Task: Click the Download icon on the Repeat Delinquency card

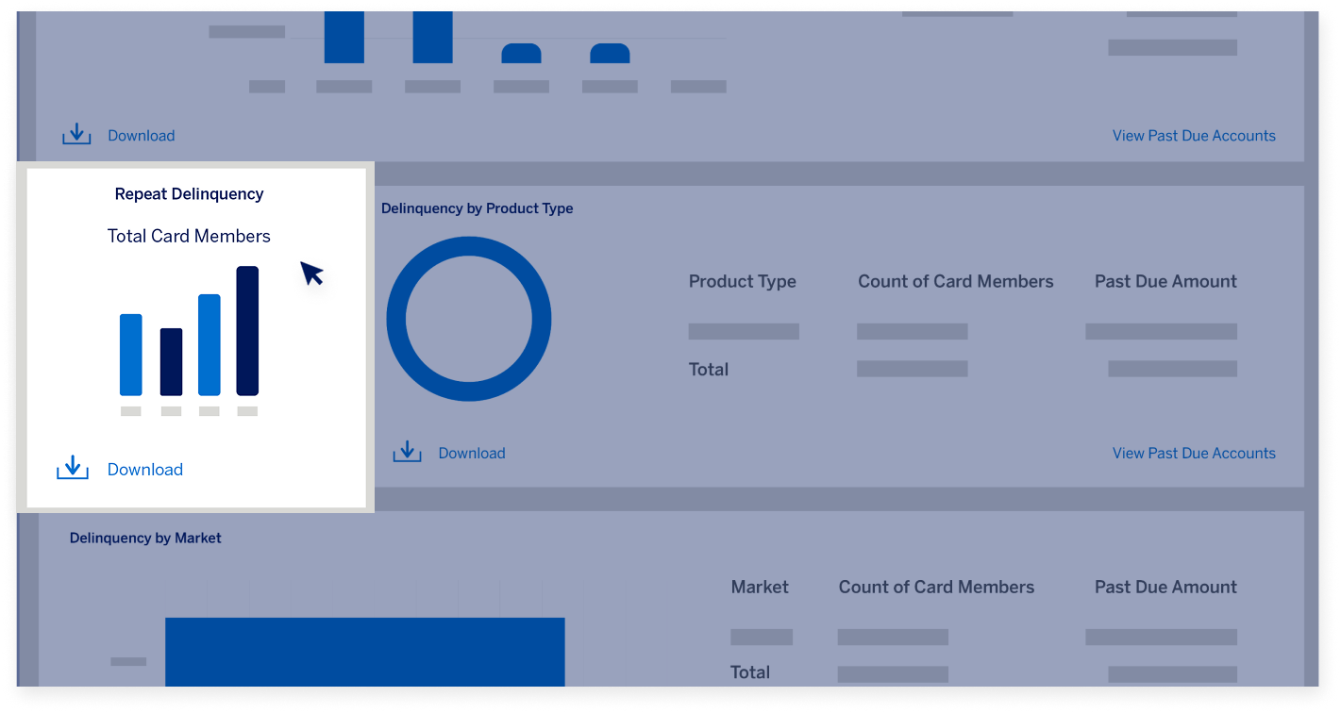Action: [x=73, y=466]
